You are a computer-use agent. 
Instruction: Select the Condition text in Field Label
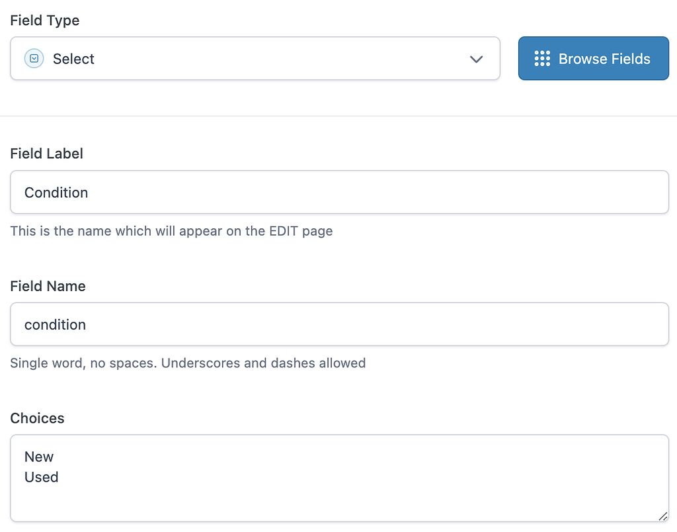(56, 193)
